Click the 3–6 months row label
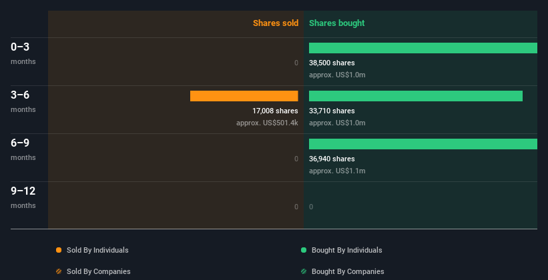The height and width of the screenshot is (280, 548). pyautogui.click(x=23, y=101)
